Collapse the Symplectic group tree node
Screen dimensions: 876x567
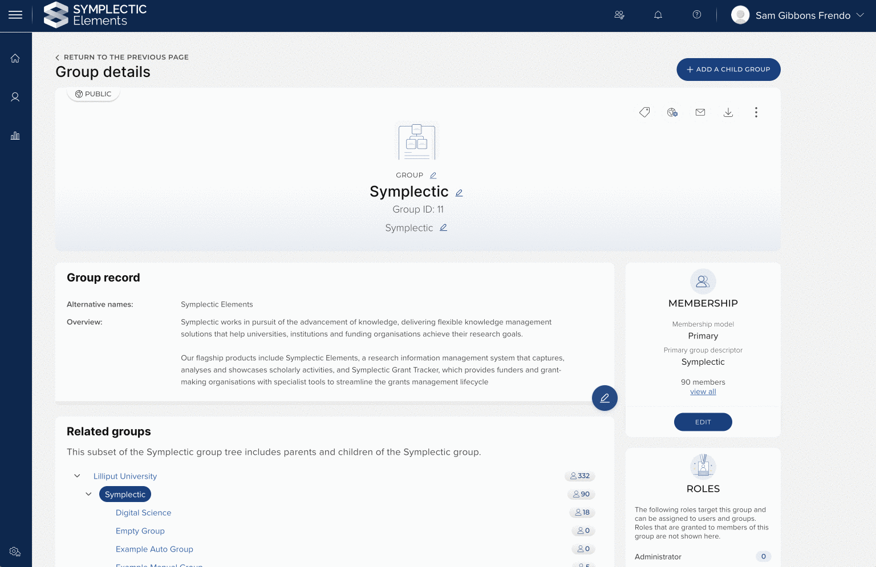coord(88,494)
